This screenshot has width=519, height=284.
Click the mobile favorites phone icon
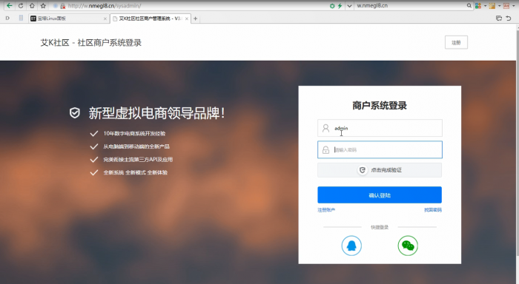pyautogui.click(x=21, y=18)
